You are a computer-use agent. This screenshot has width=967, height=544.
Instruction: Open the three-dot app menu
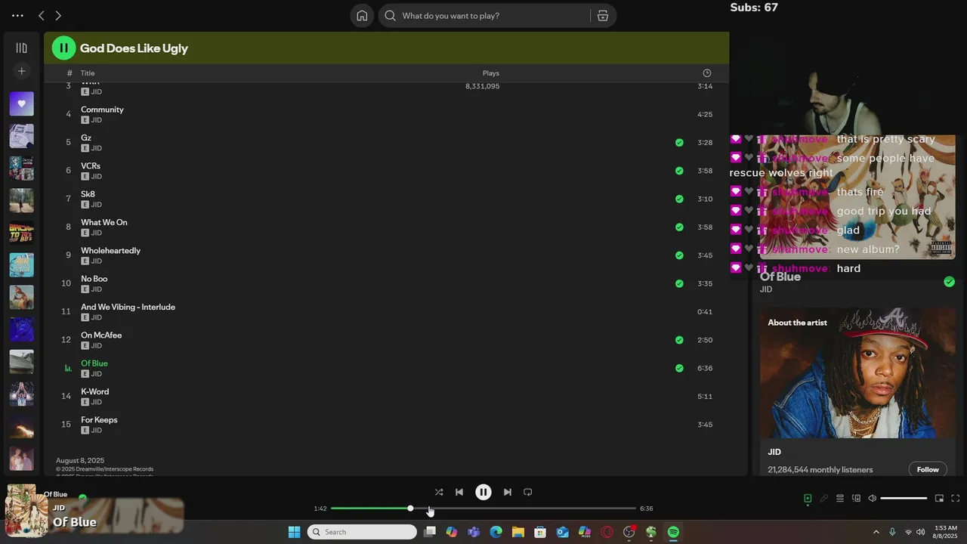click(x=17, y=16)
